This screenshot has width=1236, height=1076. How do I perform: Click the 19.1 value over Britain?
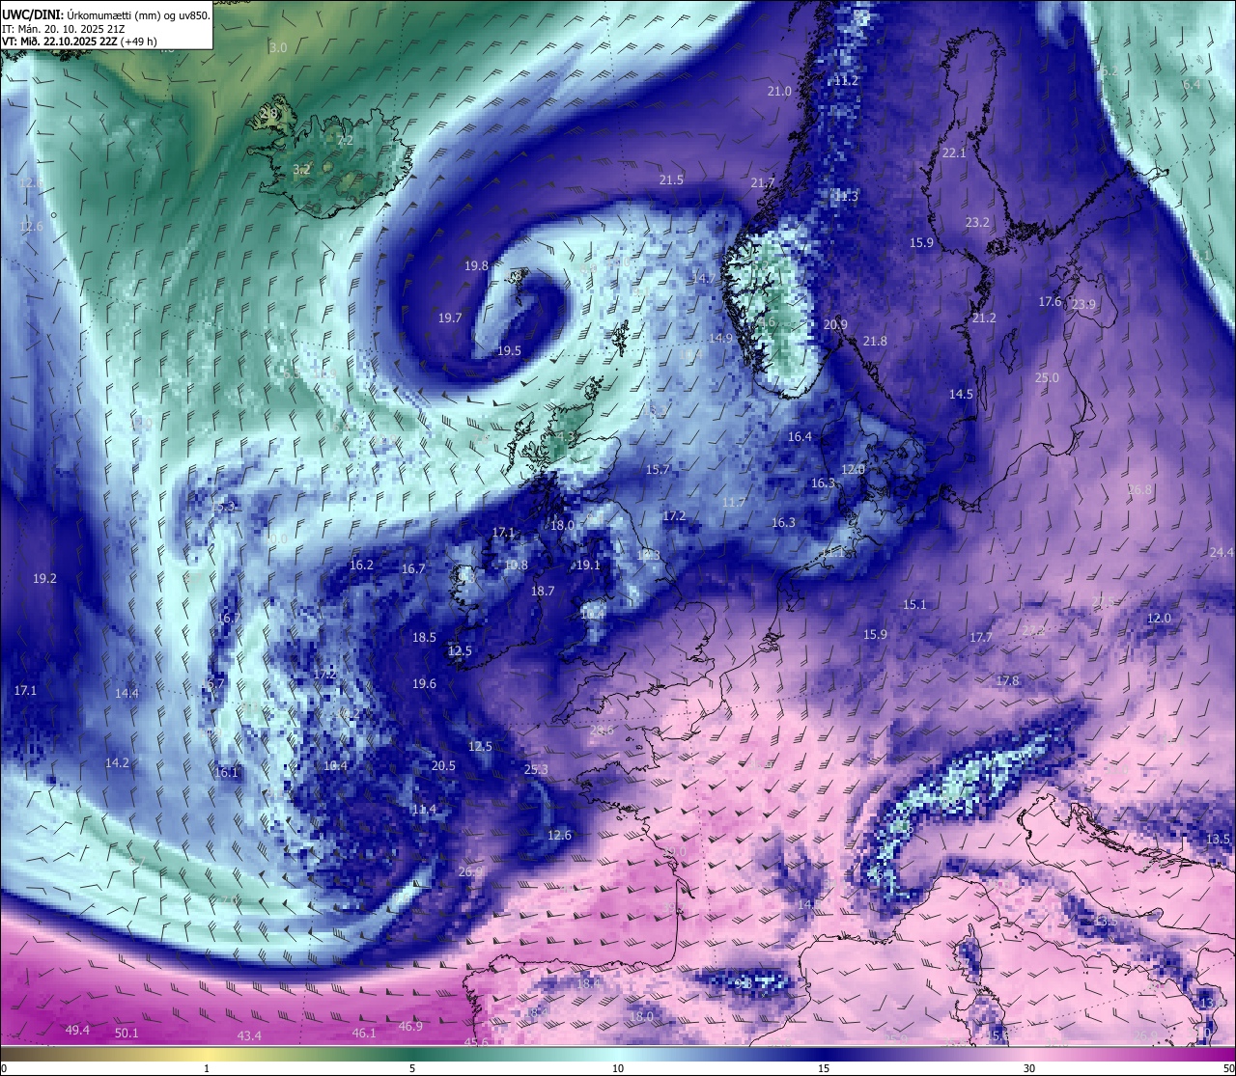588,565
